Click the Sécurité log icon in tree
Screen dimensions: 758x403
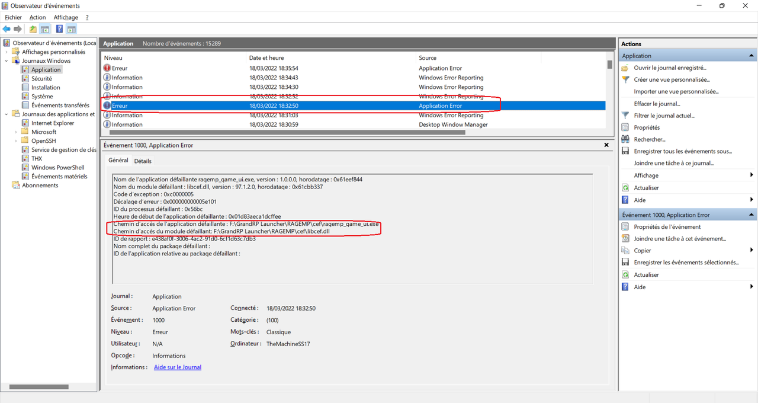click(x=25, y=78)
